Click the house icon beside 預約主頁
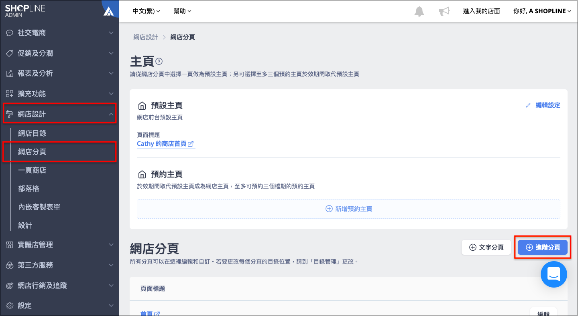This screenshot has width=578, height=316. pos(142,175)
